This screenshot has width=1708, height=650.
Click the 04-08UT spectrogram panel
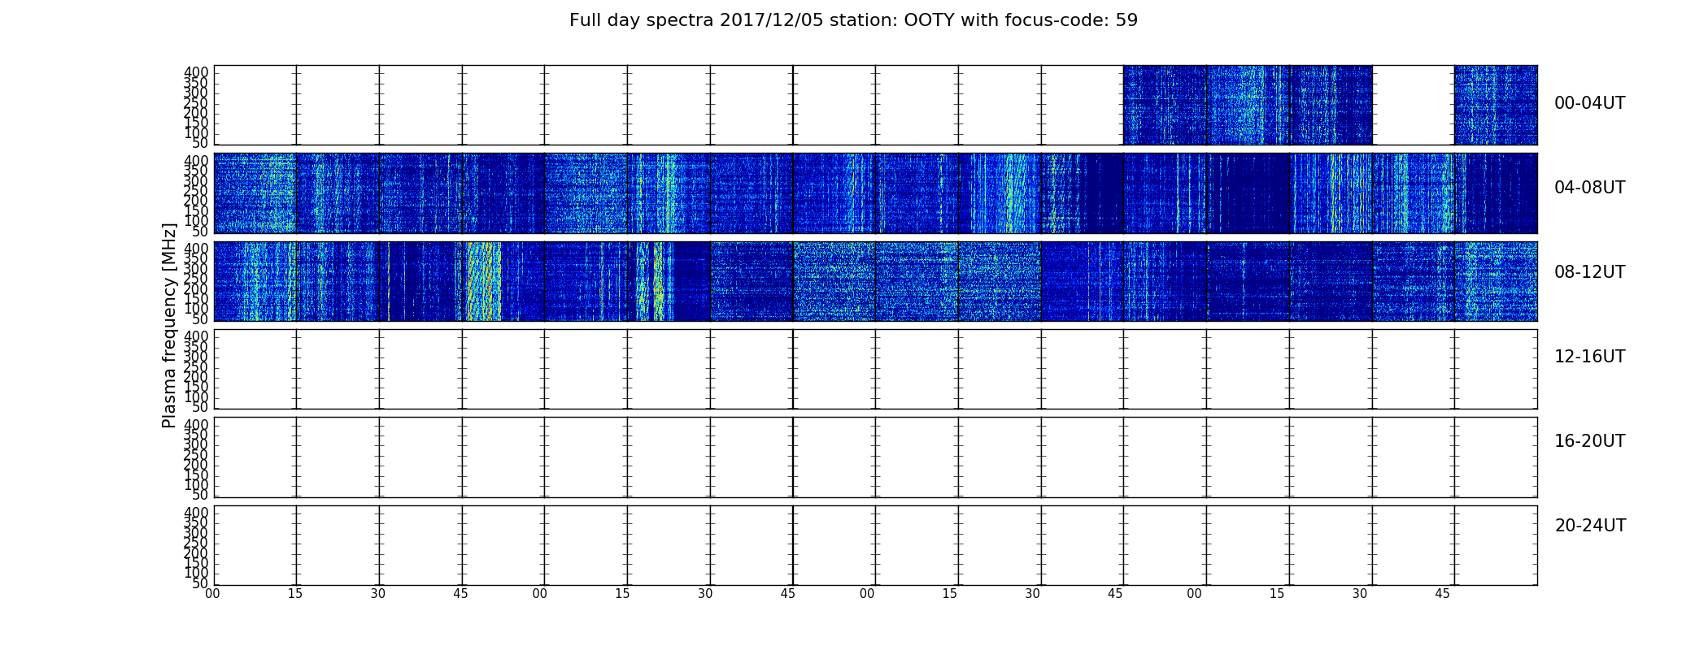(x=875, y=193)
